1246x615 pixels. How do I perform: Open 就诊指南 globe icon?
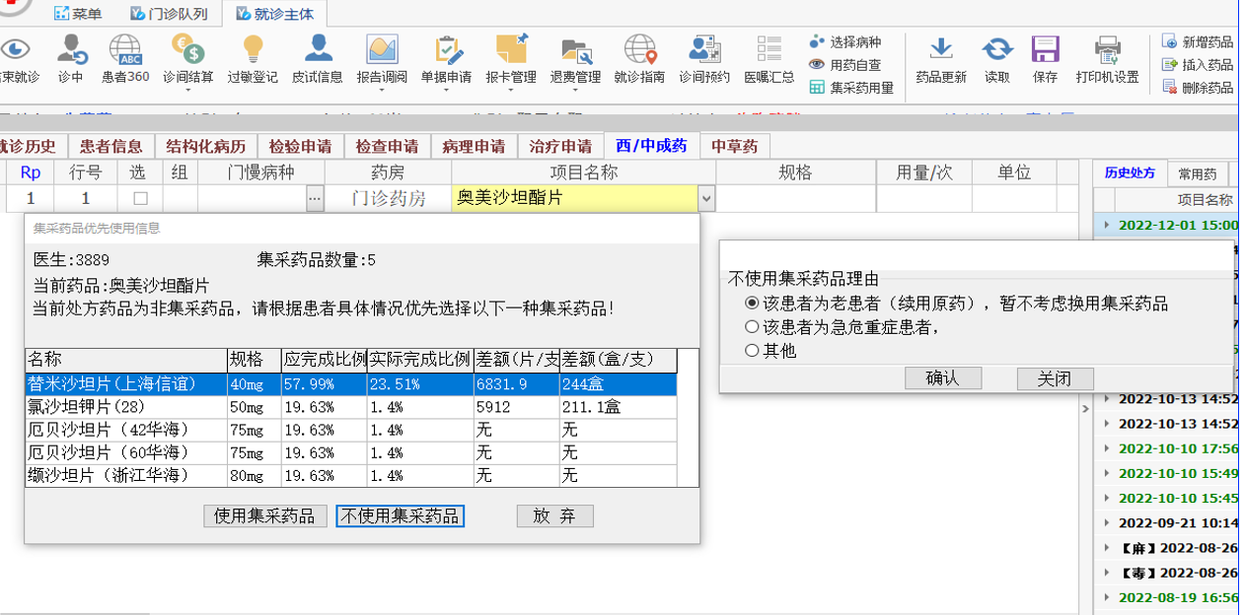[639, 50]
